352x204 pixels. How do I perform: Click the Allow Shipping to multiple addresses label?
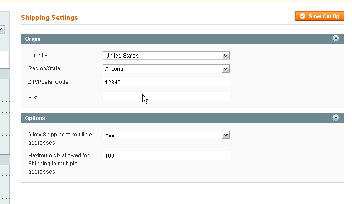(x=60, y=138)
